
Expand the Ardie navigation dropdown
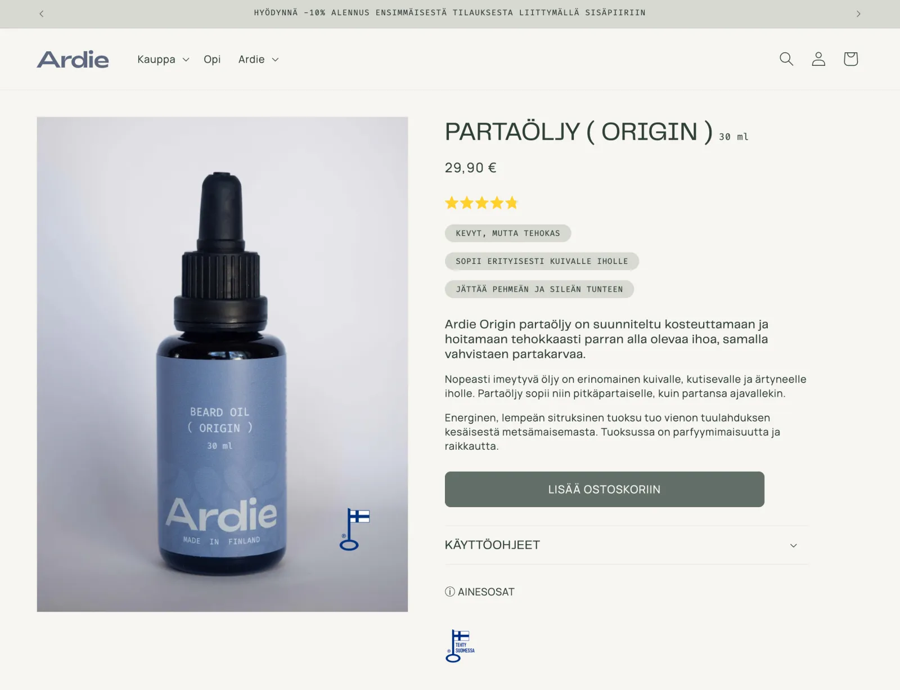[x=259, y=59]
